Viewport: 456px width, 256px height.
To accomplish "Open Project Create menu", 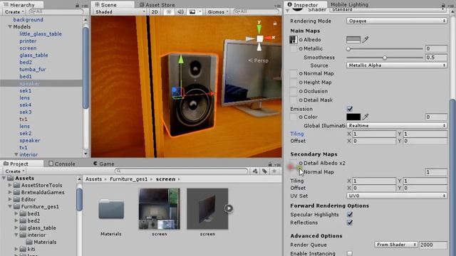I will (14, 171).
